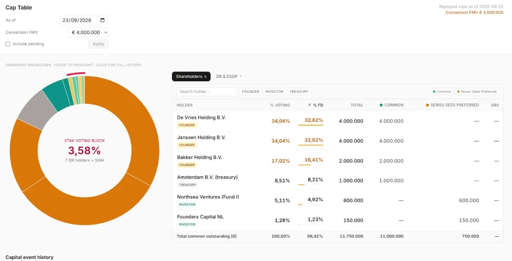Screen dimensions: 512x261
Task: Click the 3,58% STAK voting block figure
Action: 84,150
